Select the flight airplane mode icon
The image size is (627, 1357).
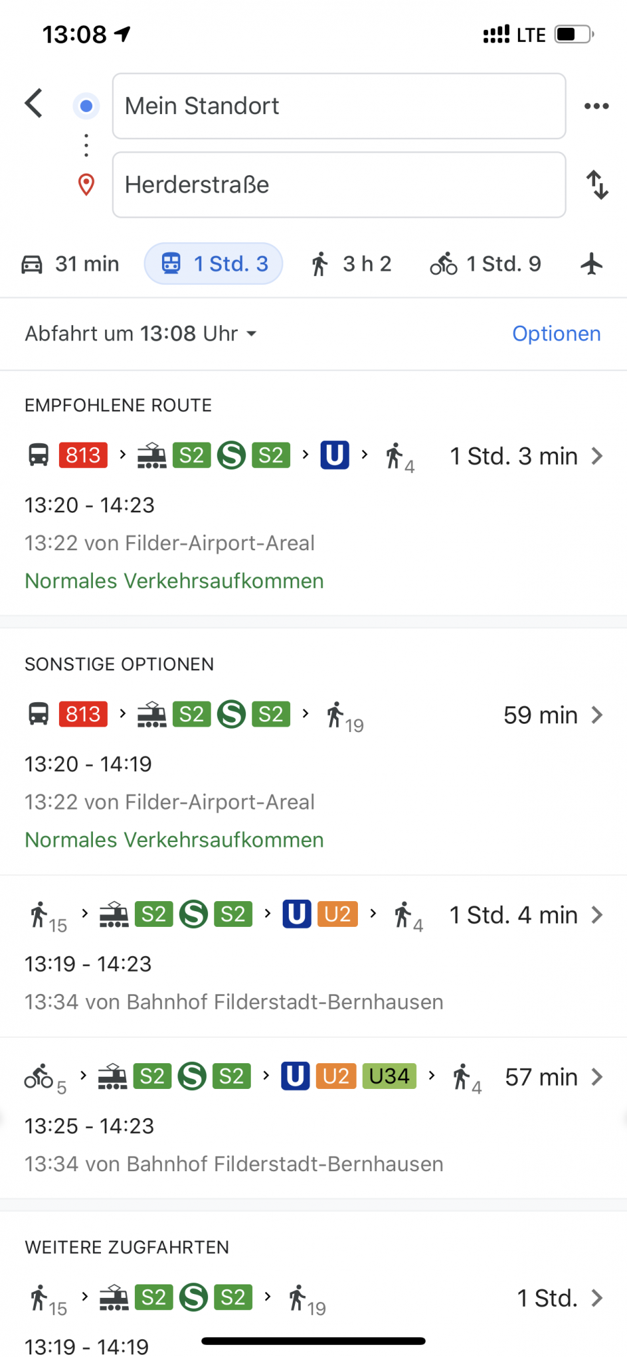point(592,264)
